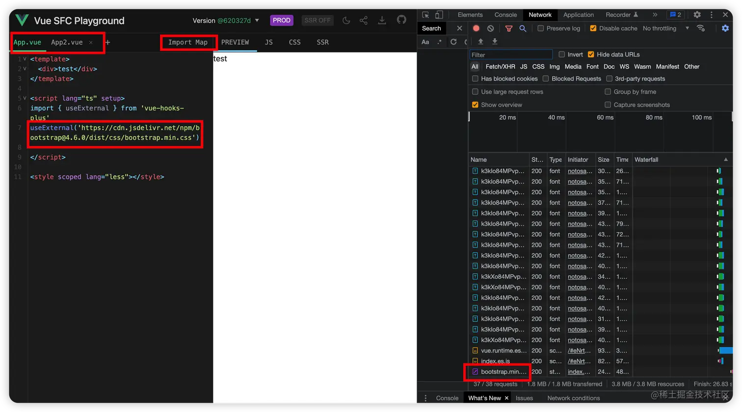This screenshot has width=742, height=412.
Task: Refresh the search results icon
Action: (x=453, y=42)
